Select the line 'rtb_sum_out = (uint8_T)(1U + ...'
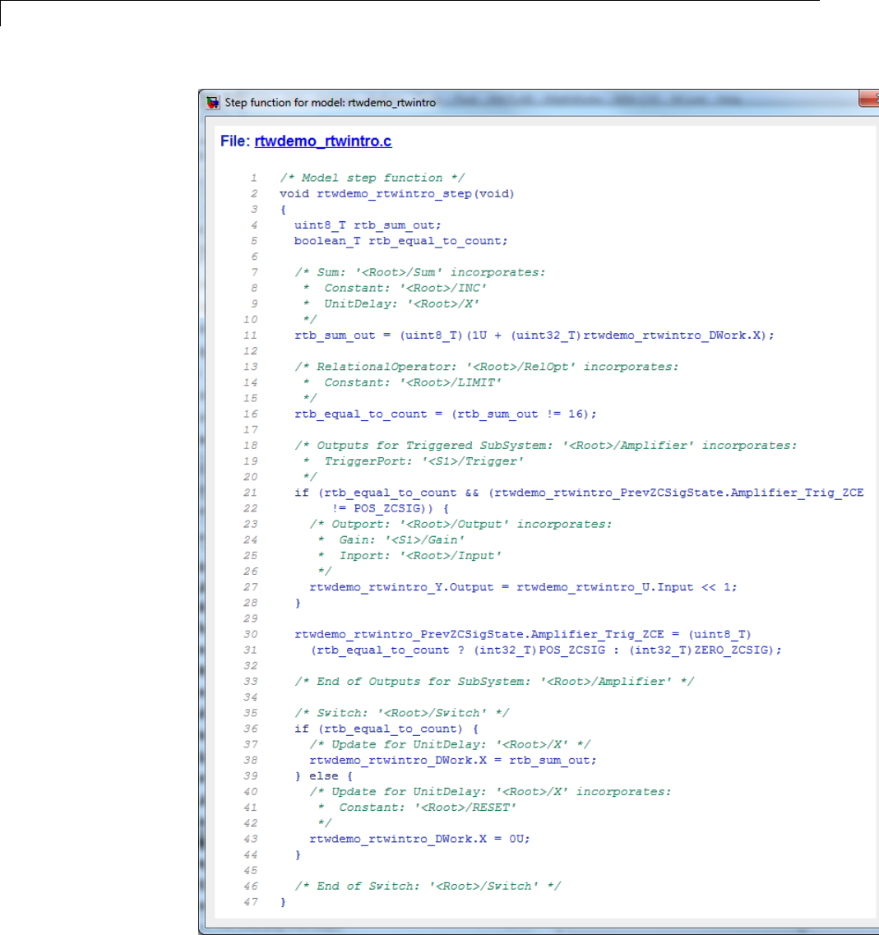The image size is (879, 935). (534, 336)
